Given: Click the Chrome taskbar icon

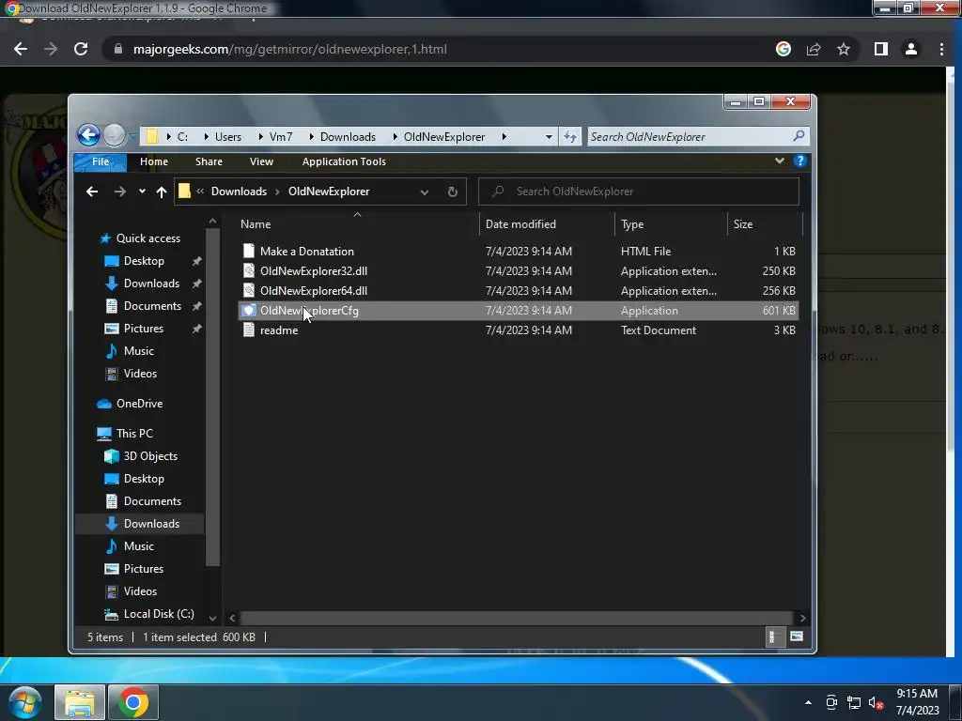Looking at the screenshot, I should click(133, 702).
